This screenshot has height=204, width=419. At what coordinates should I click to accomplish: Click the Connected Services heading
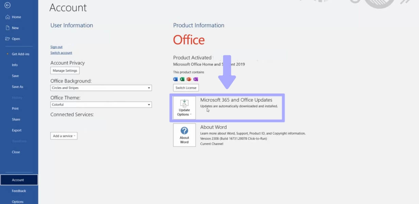coord(72,115)
